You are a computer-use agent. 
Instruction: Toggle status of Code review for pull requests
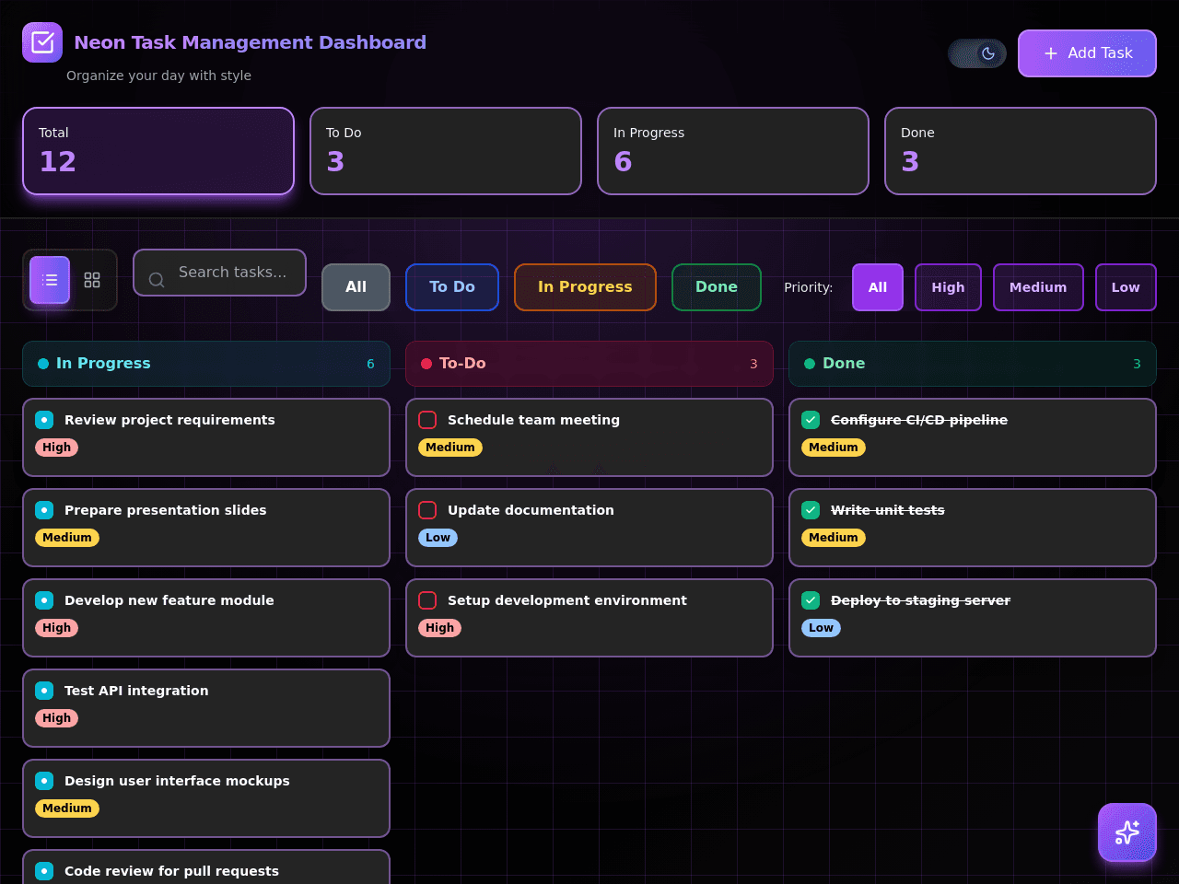(44, 871)
